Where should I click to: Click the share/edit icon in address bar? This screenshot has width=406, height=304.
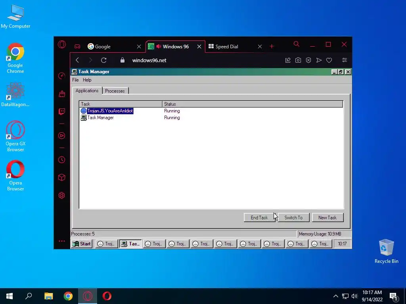click(x=288, y=60)
